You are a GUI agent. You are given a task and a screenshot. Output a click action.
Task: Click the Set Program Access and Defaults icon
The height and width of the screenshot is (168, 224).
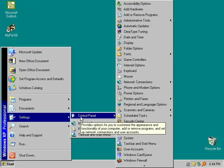click(12, 79)
